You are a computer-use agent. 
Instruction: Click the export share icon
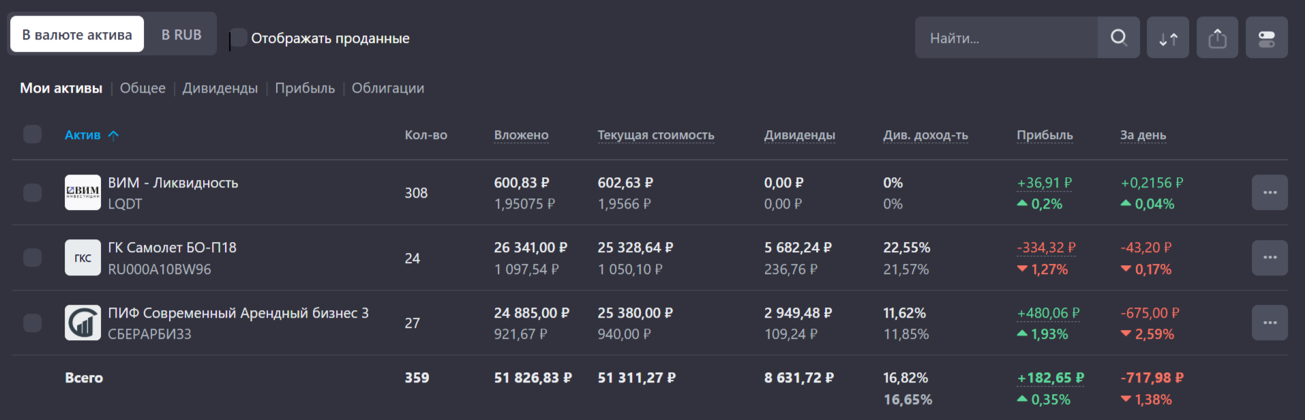(1217, 37)
